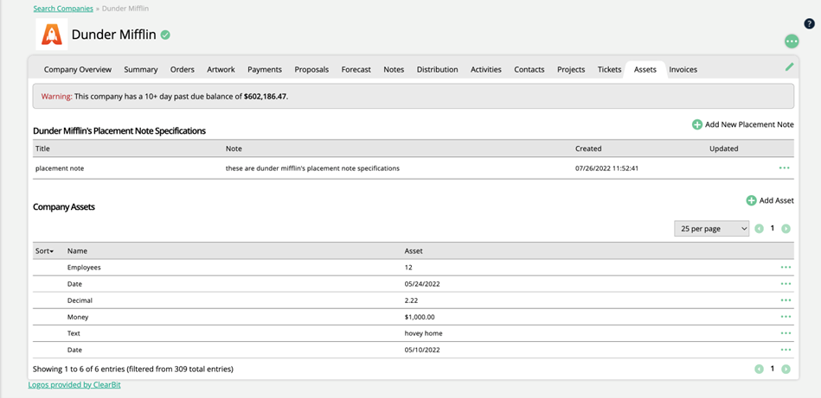This screenshot has width=821, height=398.
Task: Click the Employees name cell
Action: tap(84, 268)
